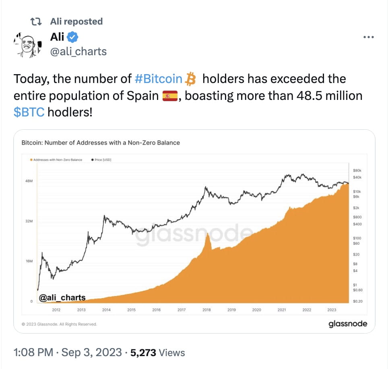Click the glassnode logo in chart footer
Image resolution: width=388 pixels, height=369 pixels.
(x=348, y=323)
